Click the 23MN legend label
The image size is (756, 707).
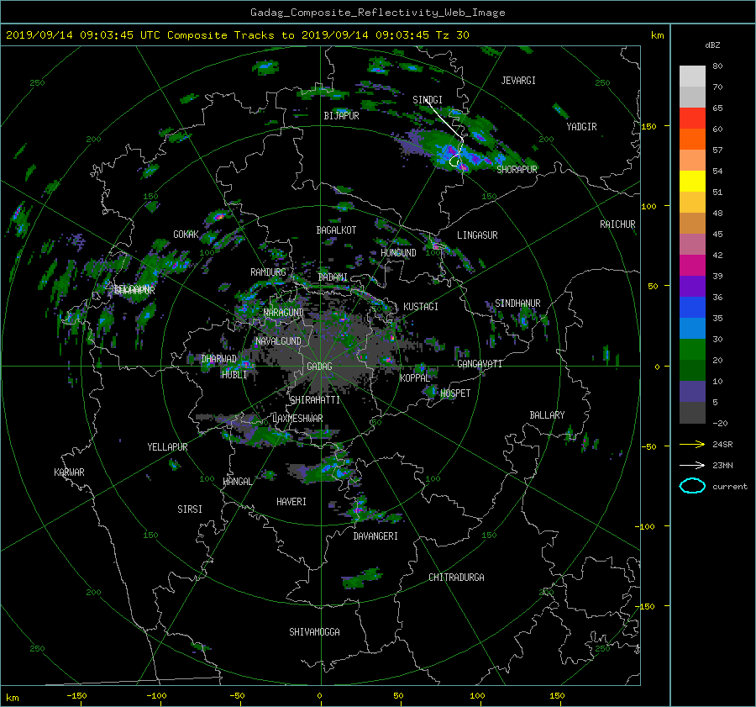[722, 465]
